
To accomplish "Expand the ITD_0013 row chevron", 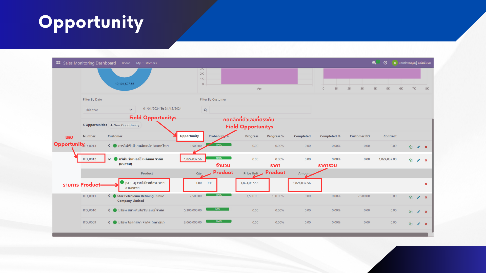I will (x=109, y=146).
